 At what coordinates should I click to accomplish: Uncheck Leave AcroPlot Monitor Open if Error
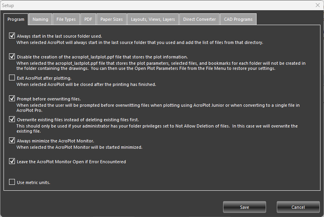coord(12,161)
